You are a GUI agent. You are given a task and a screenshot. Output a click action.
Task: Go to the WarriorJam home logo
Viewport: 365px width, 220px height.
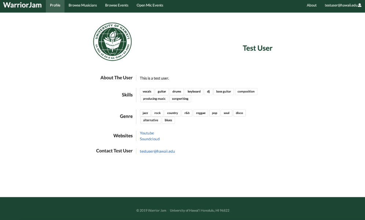click(x=22, y=5)
